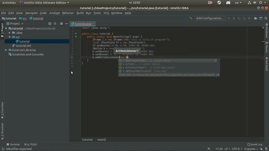Expand External Libraries node

(6, 50)
